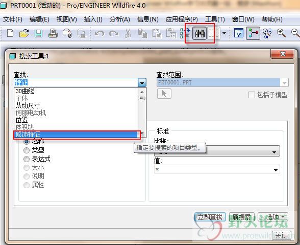Click the select-reference arrow button
The width and height of the screenshot is (300, 245).
click(x=164, y=94)
